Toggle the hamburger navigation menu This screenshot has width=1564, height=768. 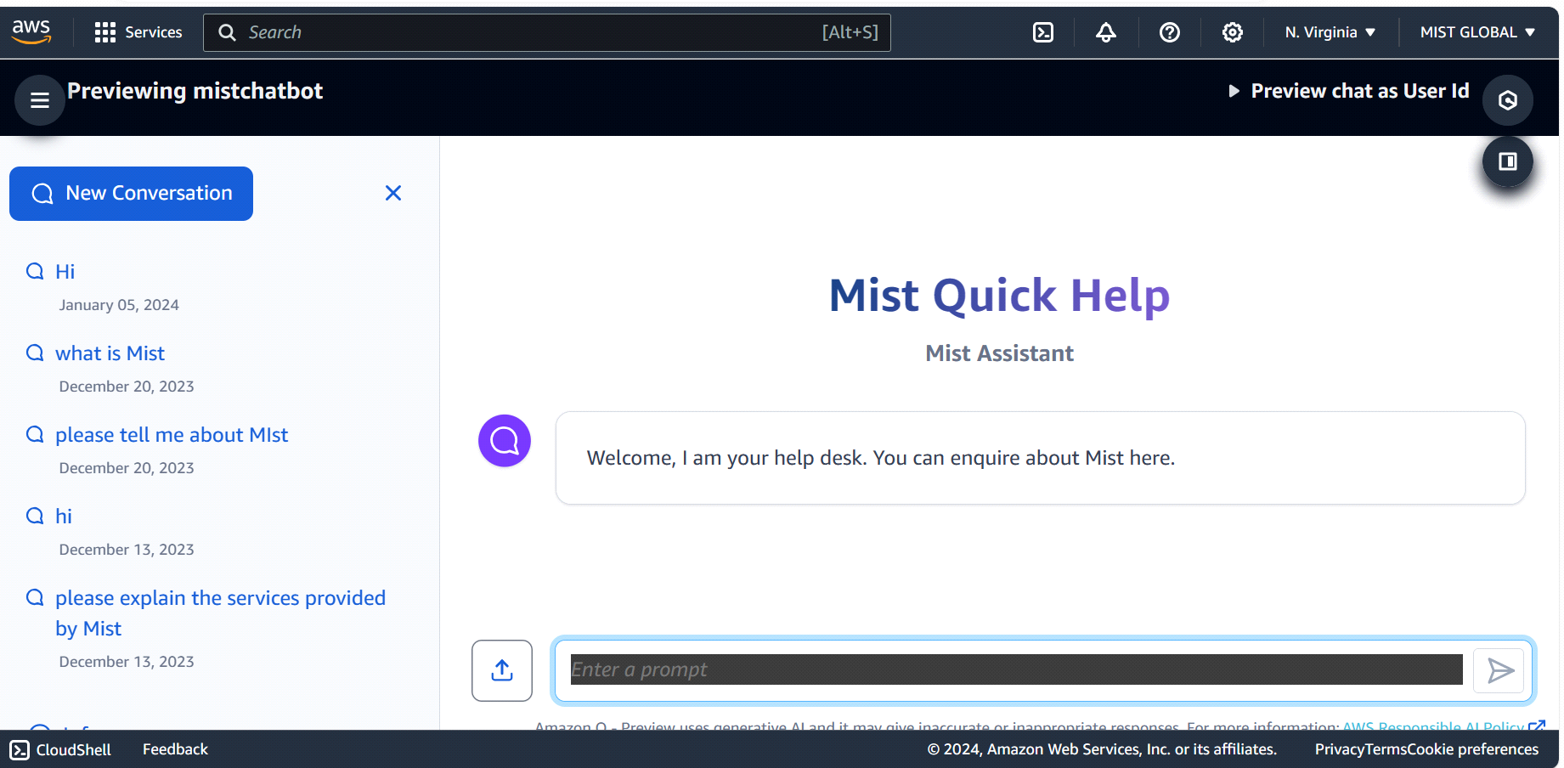40,100
